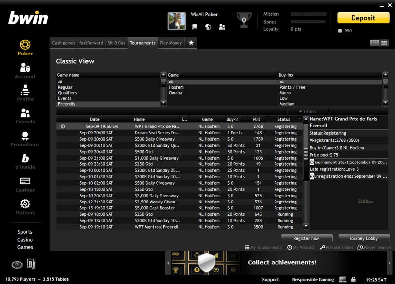Viewport: 395px width, 284px height.
Task: Click the lock icon in status bar
Action: [354, 279]
